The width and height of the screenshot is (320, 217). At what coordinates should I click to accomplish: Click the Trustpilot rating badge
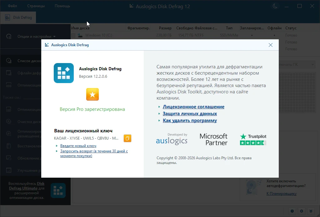click(x=253, y=140)
